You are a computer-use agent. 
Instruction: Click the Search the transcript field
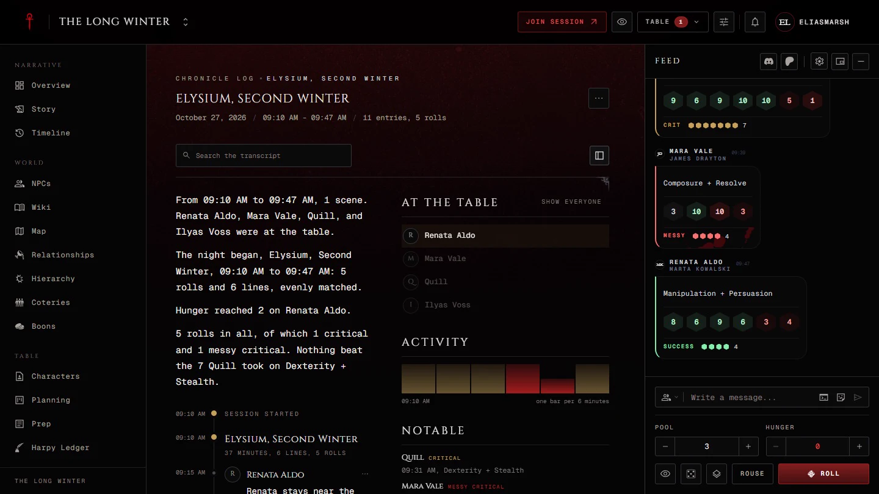click(x=264, y=156)
